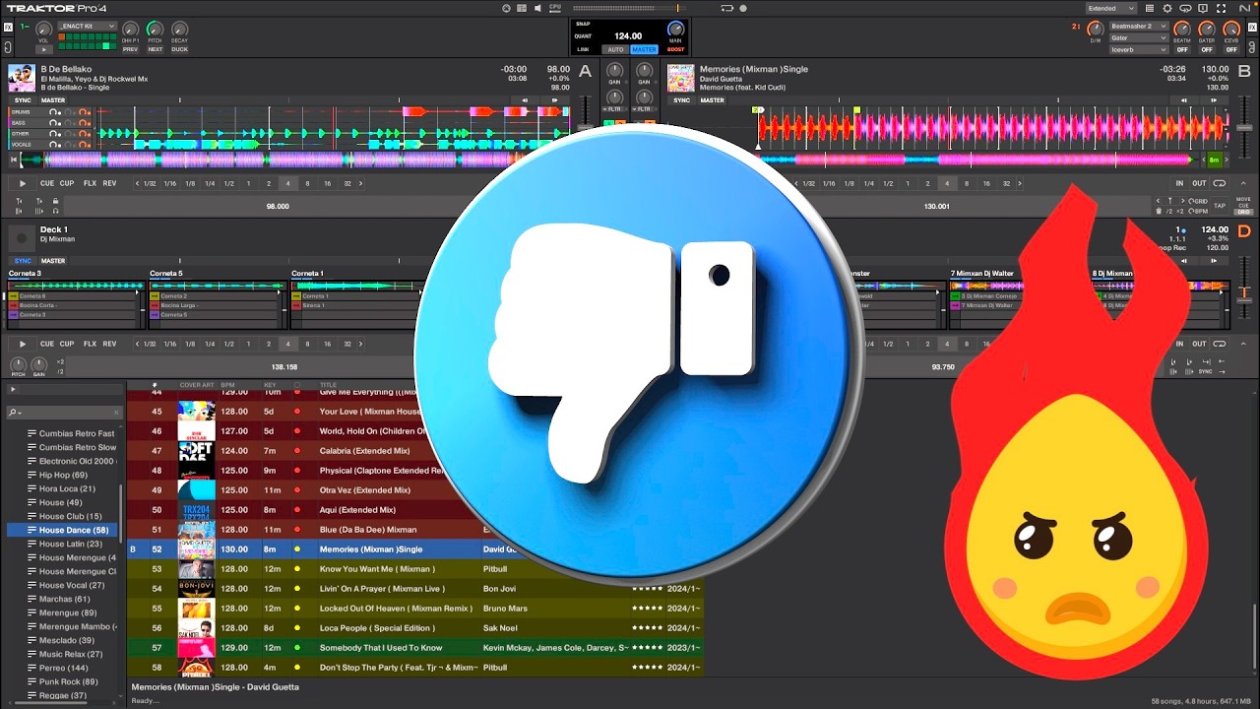Toggle MASTER on Deck A

[53, 100]
